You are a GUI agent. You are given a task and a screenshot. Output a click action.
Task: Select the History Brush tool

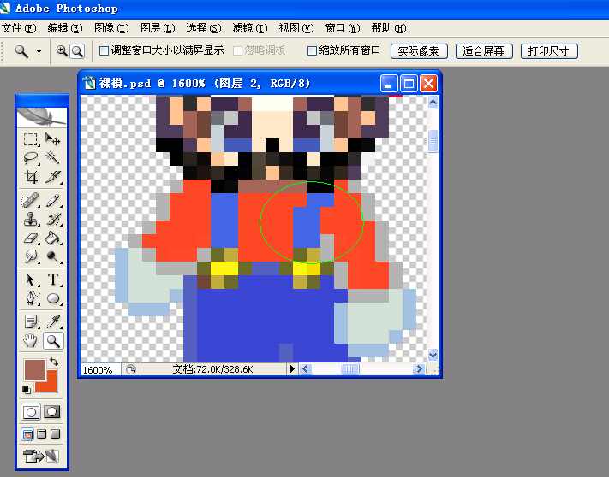53,220
